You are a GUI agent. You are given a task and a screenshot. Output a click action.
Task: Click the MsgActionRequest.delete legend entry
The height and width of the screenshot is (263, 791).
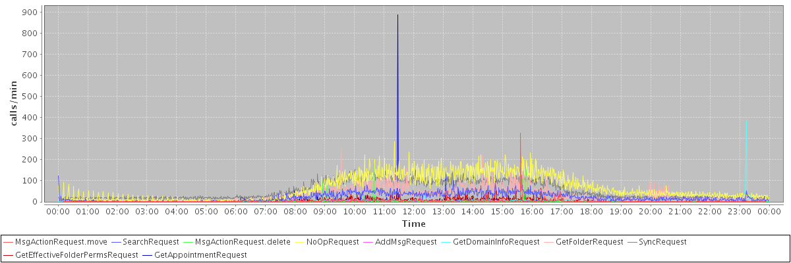click(243, 242)
